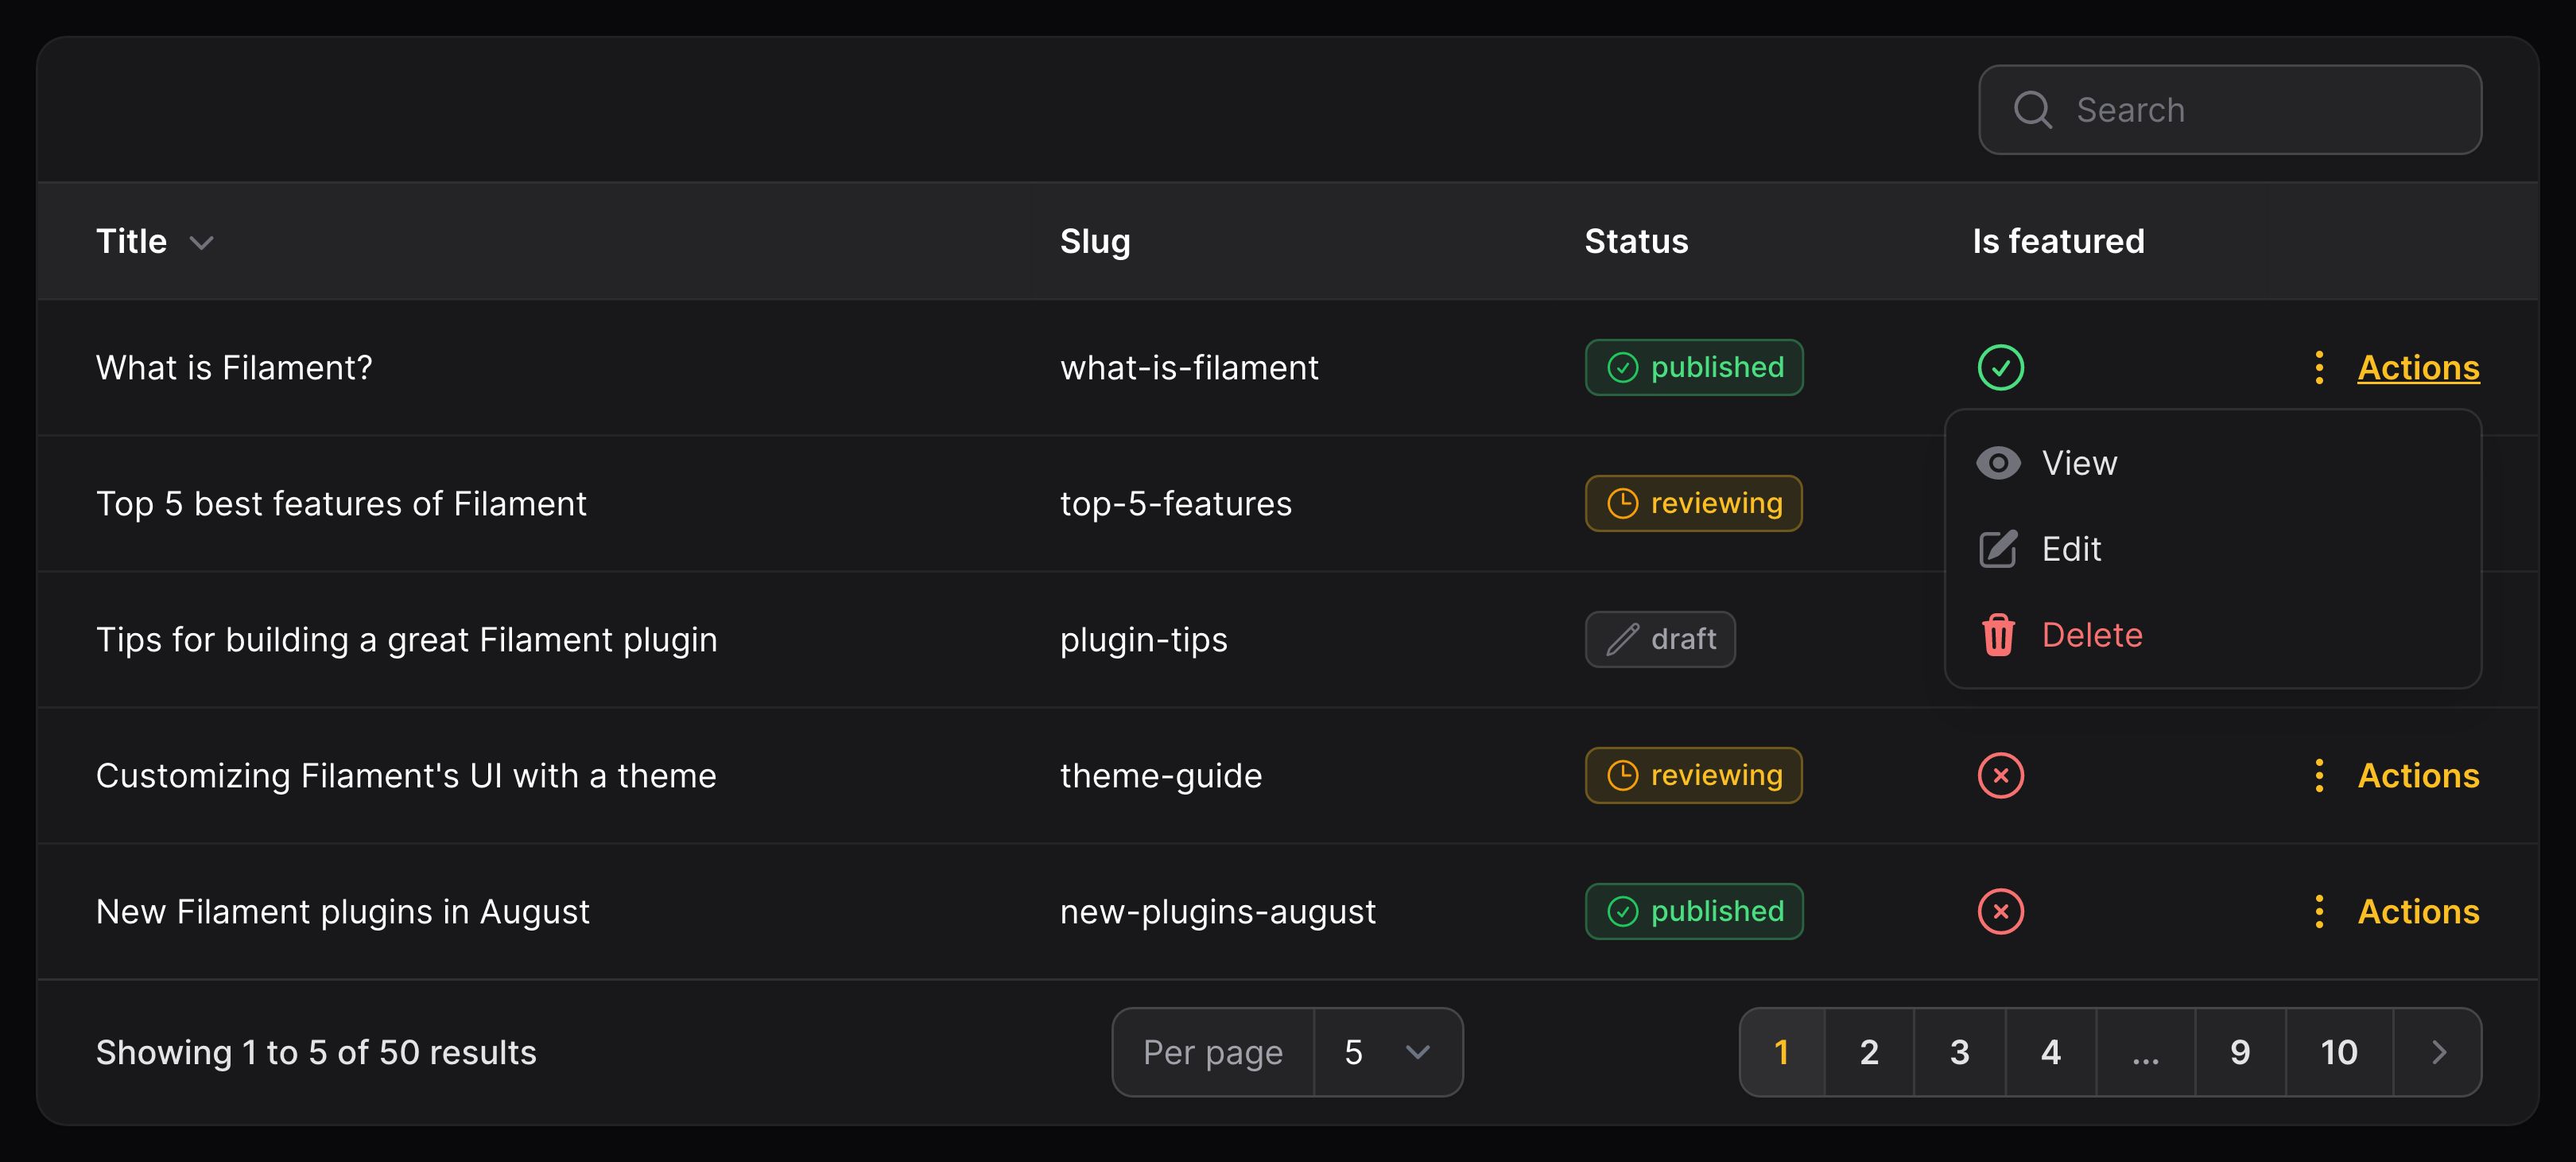Toggle red featured X on New Filament plugins row
The height and width of the screenshot is (1162, 2576).
[2000, 912]
